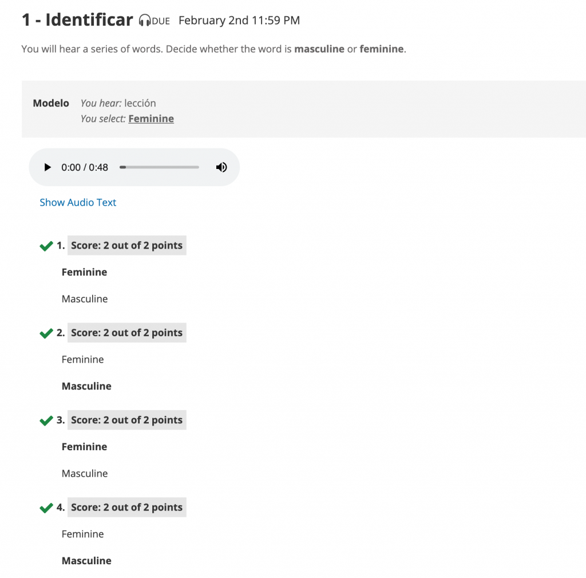Open the Show Audio Text link
Screen dimensions: 586x578
click(x=78, y=202)
